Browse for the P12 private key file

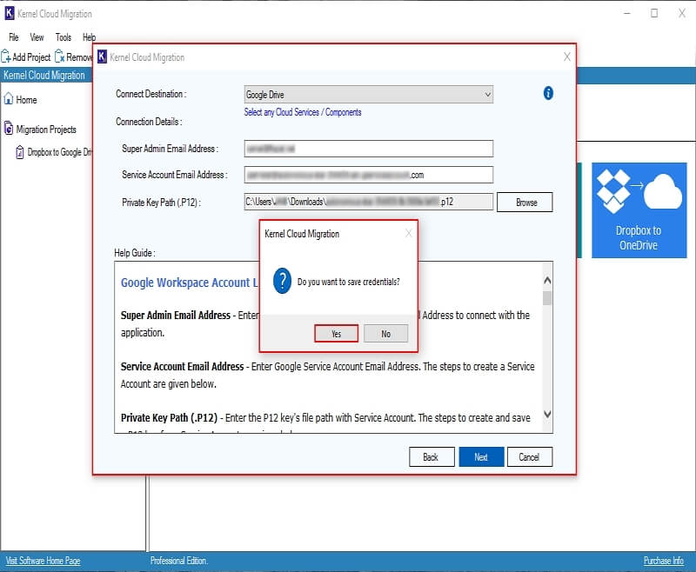525,203
